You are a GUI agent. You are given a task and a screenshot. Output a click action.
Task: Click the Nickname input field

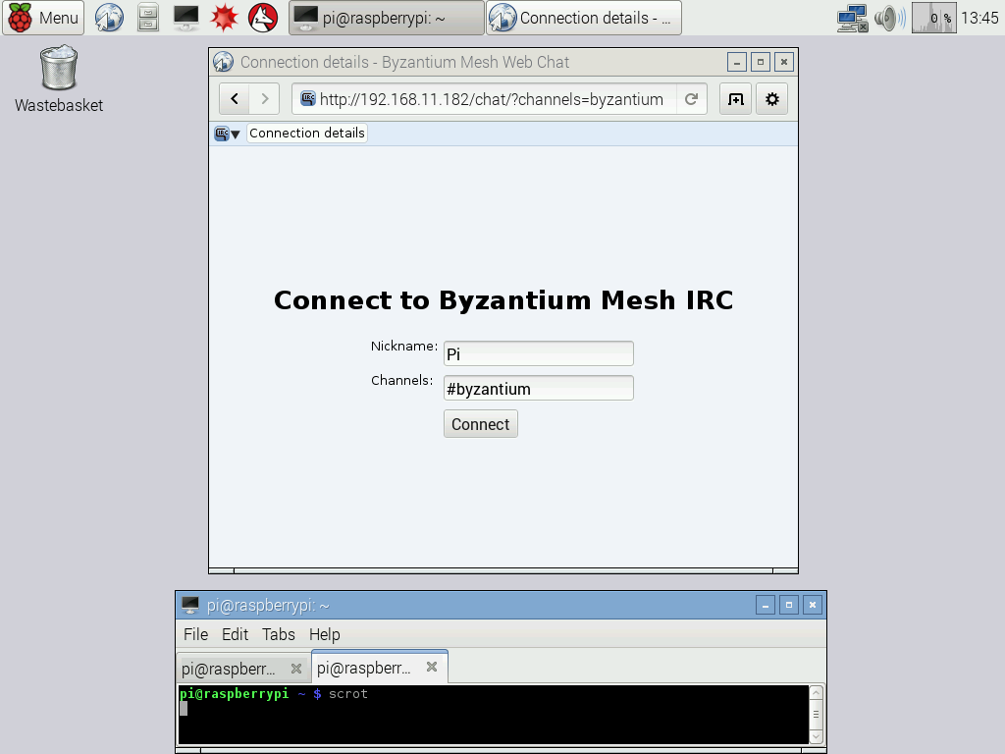coord(539,353)
